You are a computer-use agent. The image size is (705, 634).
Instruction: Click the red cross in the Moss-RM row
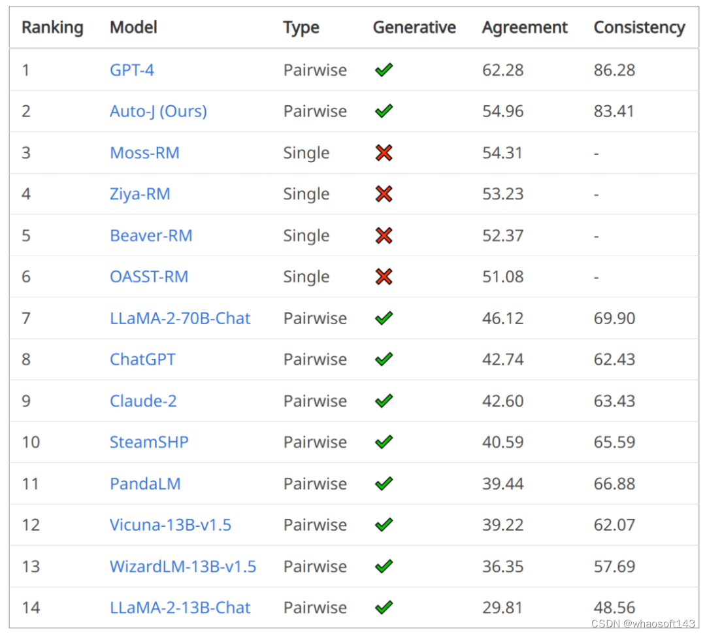(x=384, y=153)
